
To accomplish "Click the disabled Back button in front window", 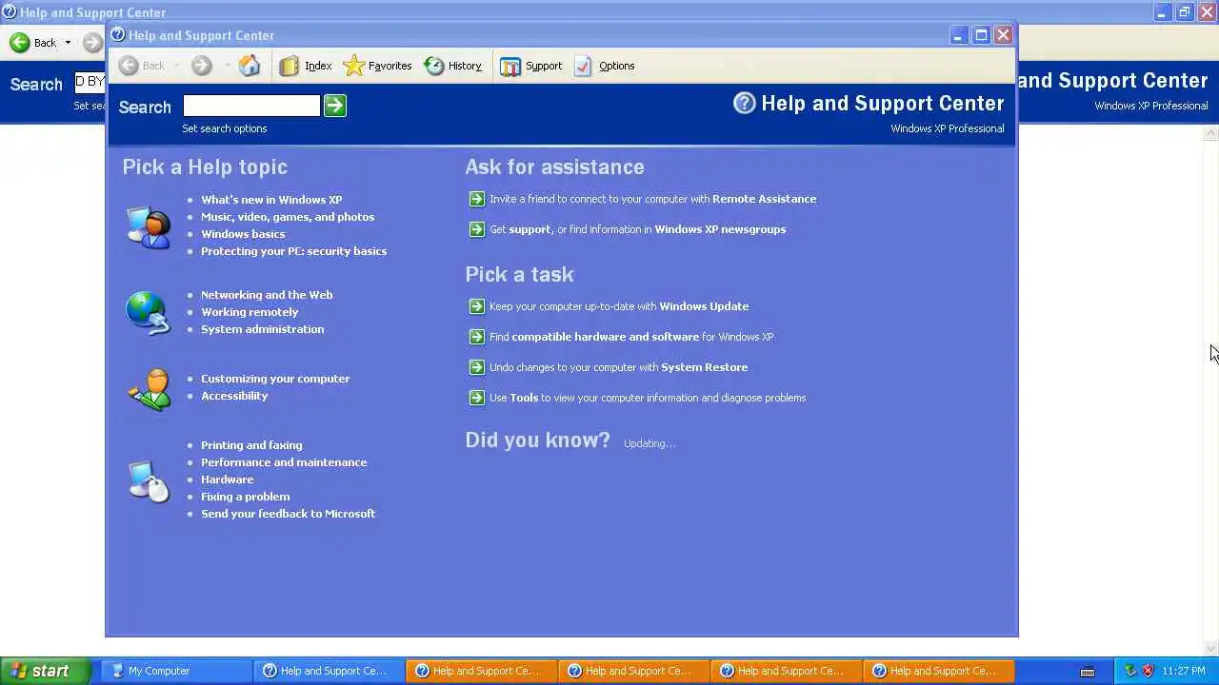I will tap(142, 66).
